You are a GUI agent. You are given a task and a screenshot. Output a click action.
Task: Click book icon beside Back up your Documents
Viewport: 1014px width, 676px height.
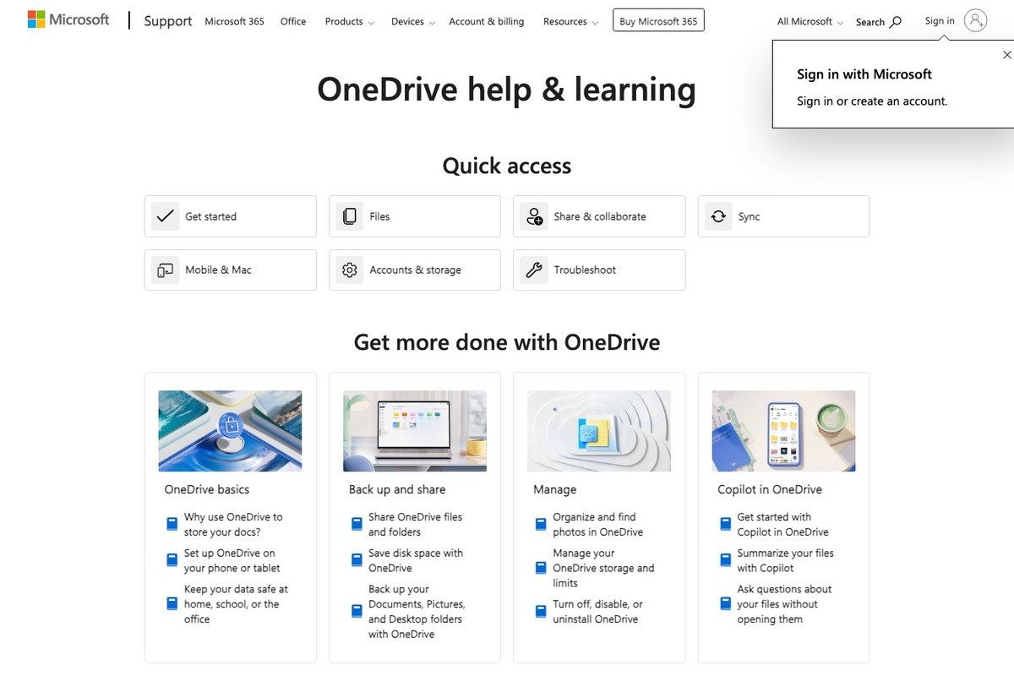[x=357, y=612]
